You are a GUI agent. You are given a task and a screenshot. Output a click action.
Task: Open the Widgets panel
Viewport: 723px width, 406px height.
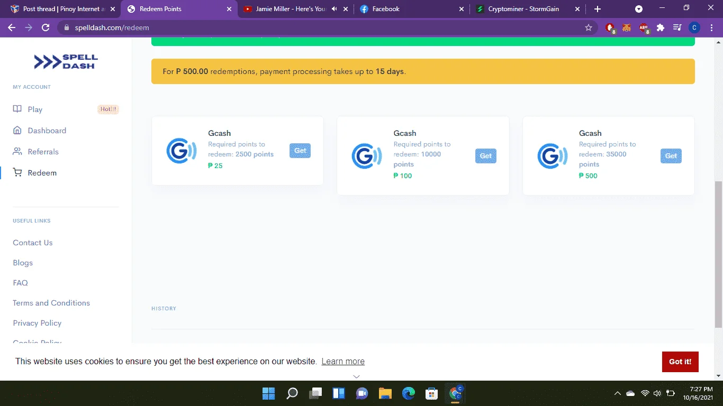339,393
